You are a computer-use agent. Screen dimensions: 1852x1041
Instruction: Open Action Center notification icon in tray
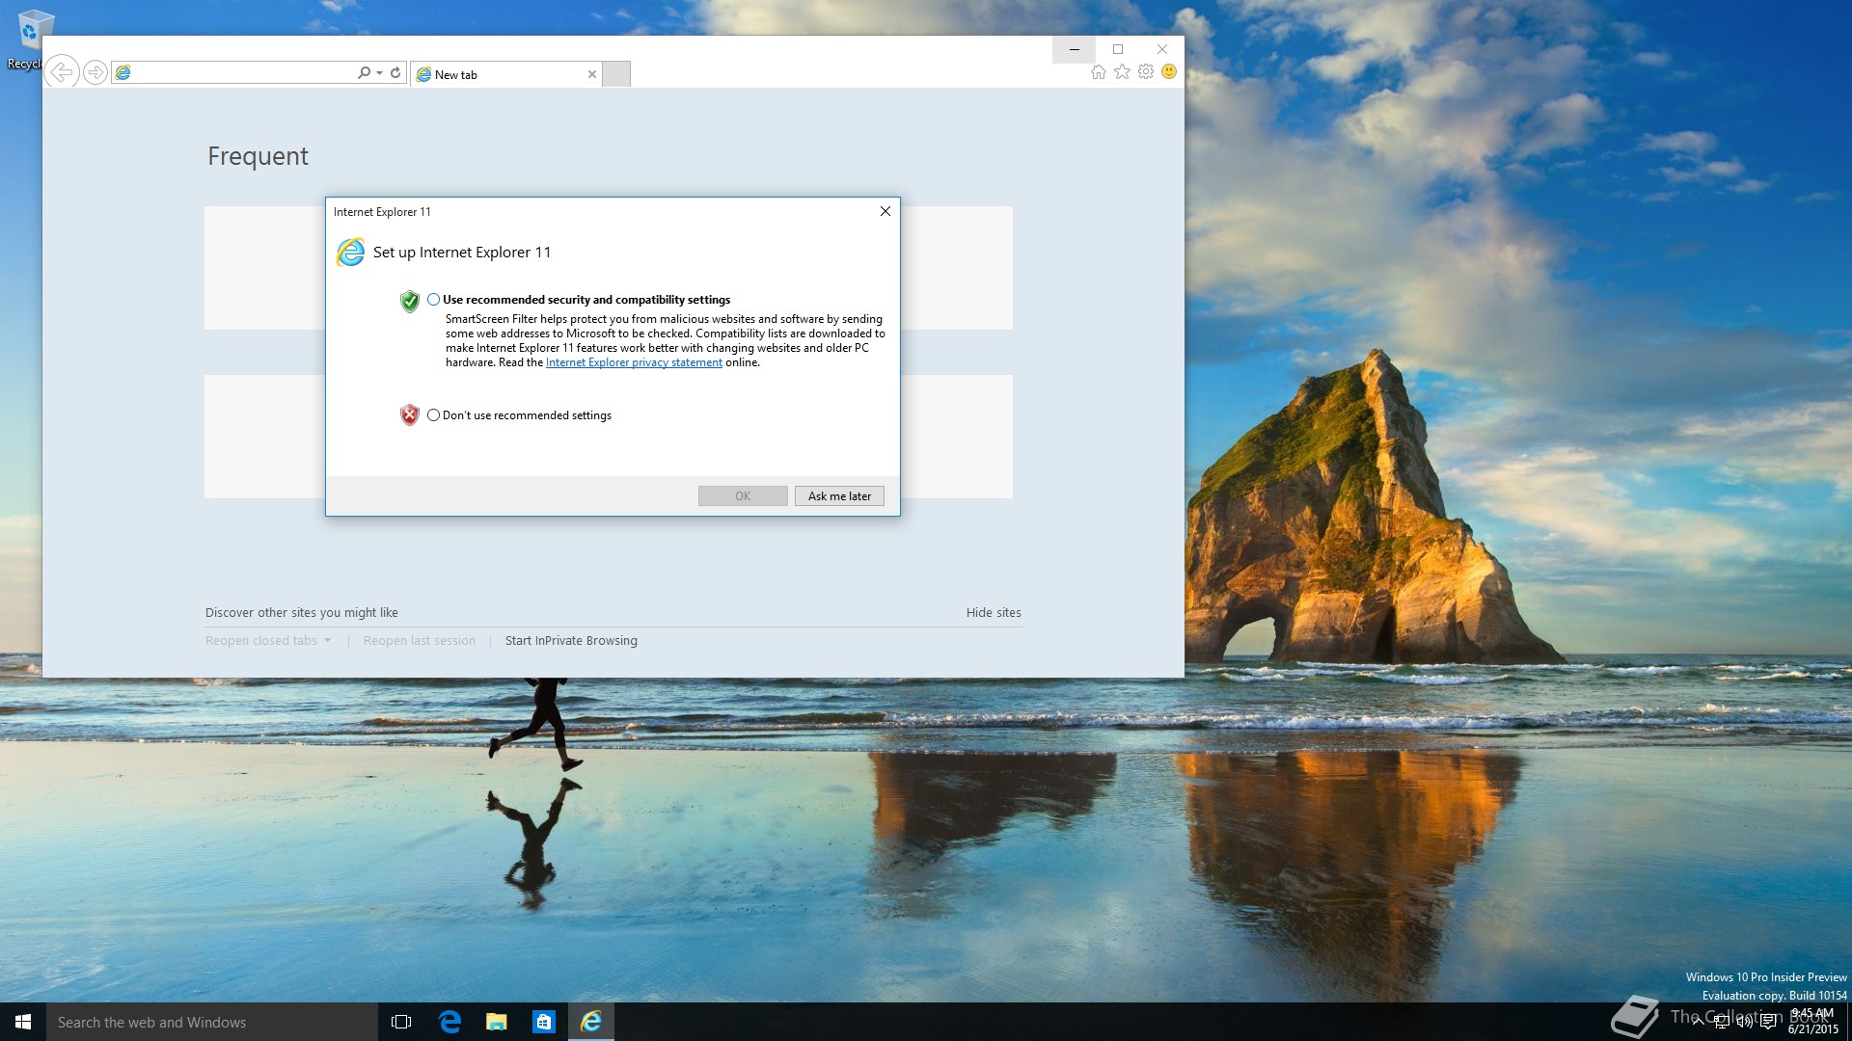point(1768,1022)
